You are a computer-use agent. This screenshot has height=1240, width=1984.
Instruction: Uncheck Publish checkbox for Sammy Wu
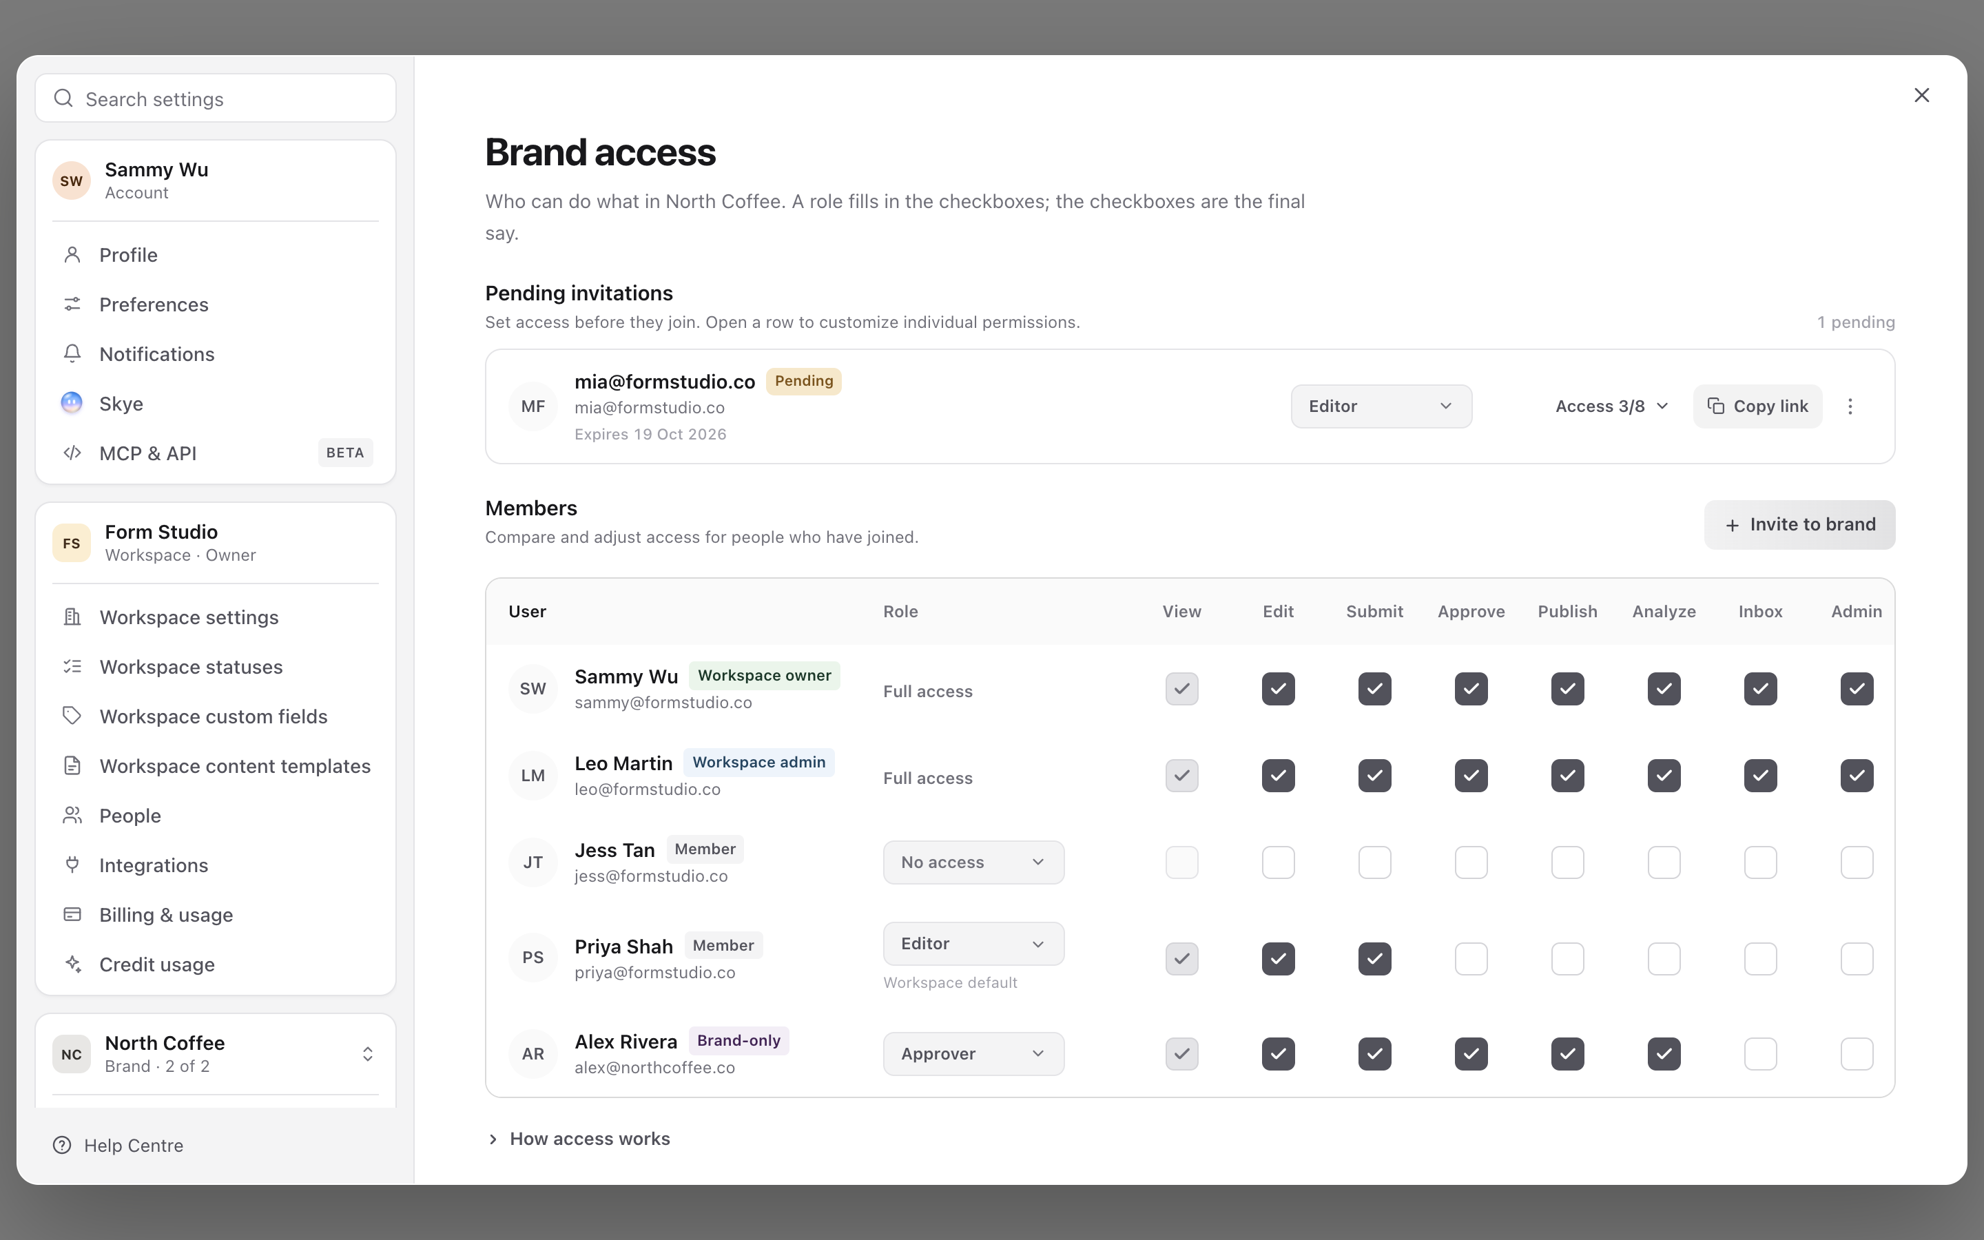1567,689
